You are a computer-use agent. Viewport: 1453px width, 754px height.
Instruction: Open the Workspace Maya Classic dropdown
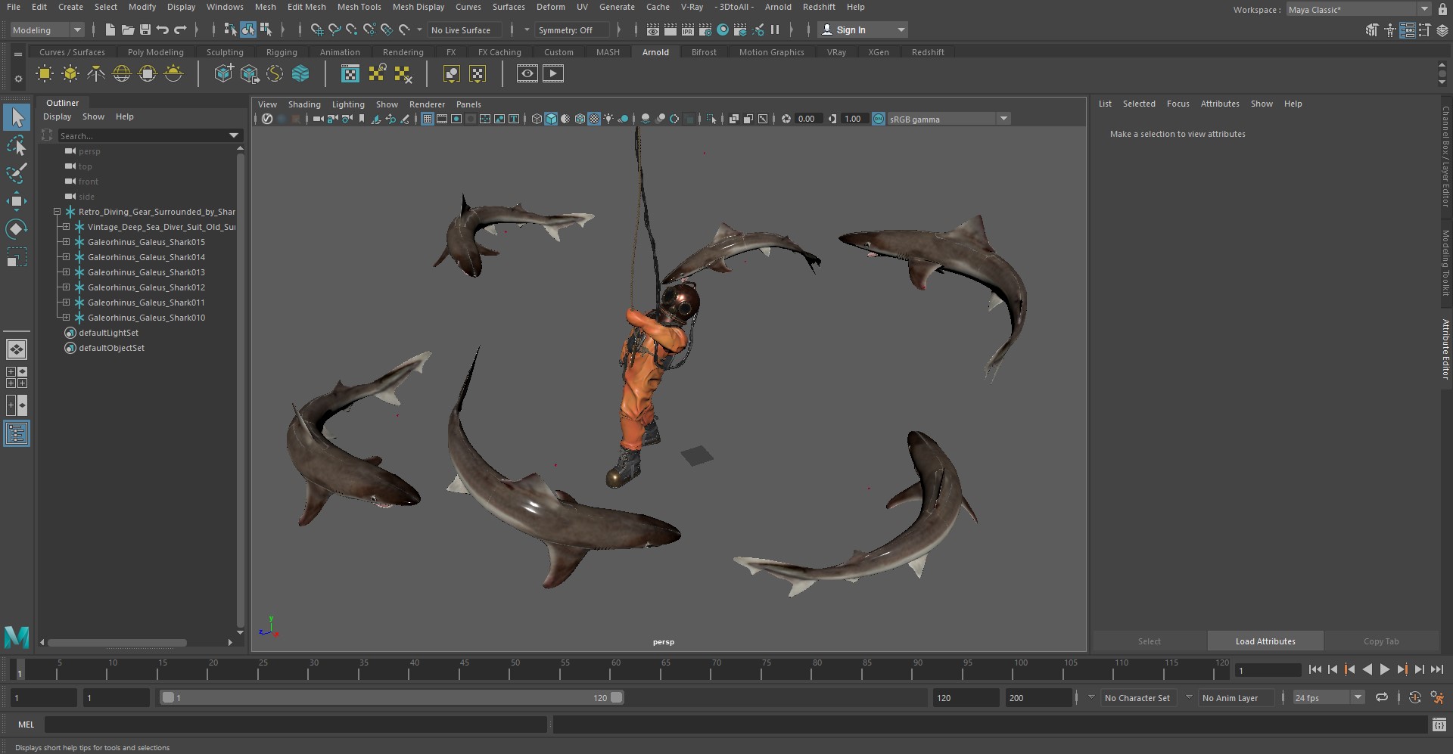1359,9
